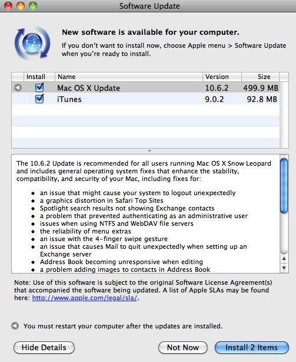Viewport: 296px width, 362px height.
Task: Uncheck the iTunes install checkbox
Action: [x=39, y=98]
